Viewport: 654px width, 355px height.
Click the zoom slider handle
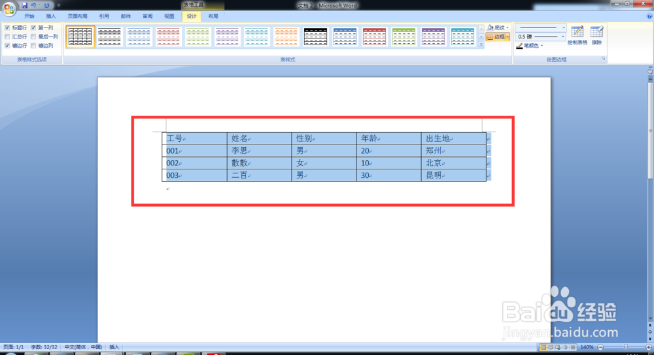(x=626, y=347)
